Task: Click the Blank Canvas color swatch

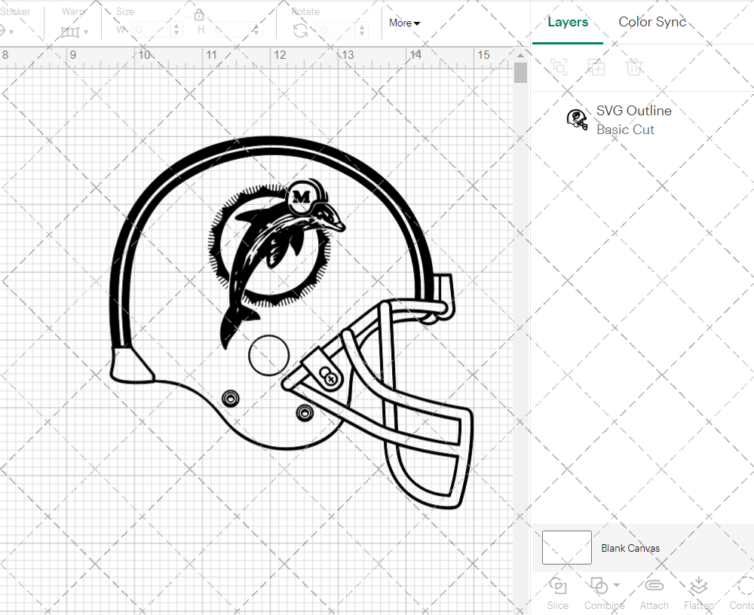Action: [566, 548]
